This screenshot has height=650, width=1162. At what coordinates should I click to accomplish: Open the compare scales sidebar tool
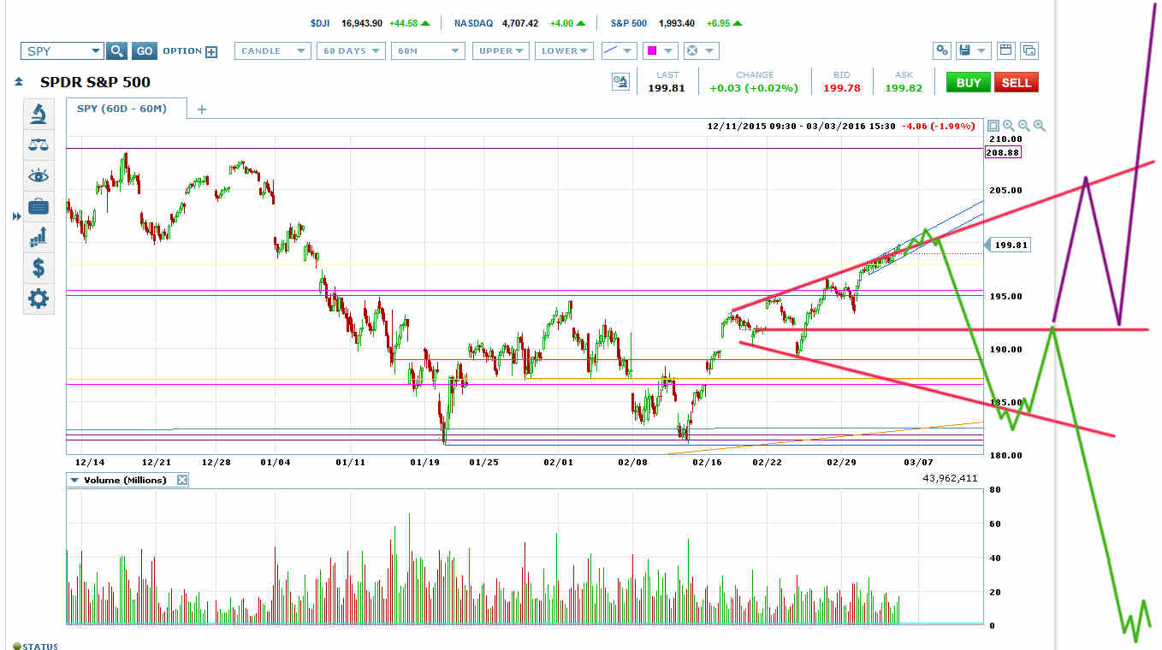coord(39,144)
